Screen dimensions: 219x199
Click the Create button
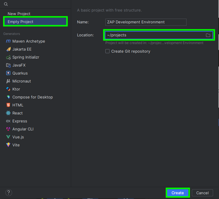tap(178, 193)
